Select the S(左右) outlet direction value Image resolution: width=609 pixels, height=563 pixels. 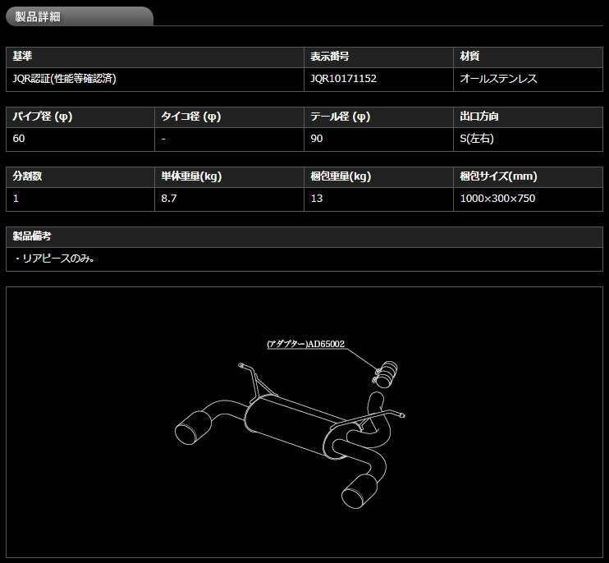477,139
